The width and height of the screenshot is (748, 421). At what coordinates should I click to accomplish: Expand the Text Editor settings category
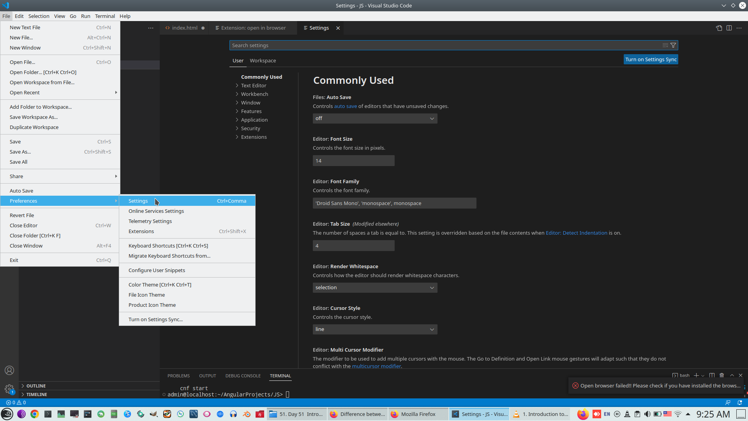coord(253,85)
